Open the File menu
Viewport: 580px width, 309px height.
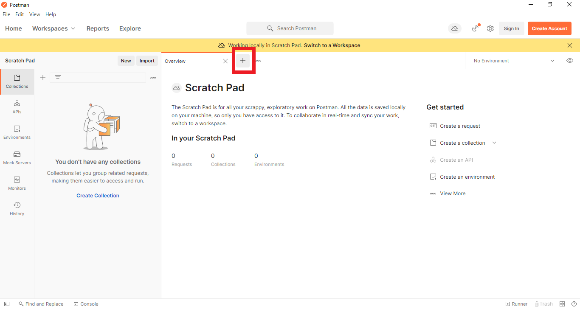6,14
